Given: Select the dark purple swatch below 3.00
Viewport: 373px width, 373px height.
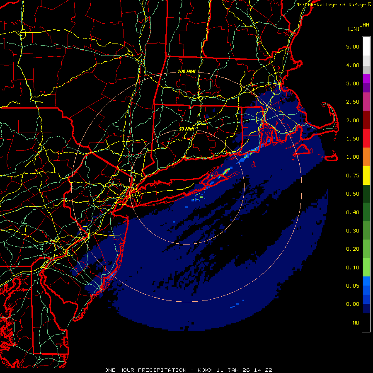Looking at the screenshot, I should coord(366,88).
